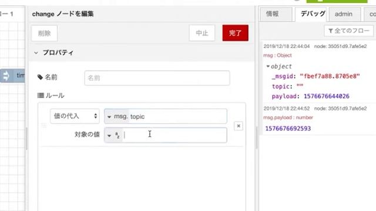Collapse the プロパティ section chevron
Viewport: 376px width, 211px height.
[x=36, y=53]
